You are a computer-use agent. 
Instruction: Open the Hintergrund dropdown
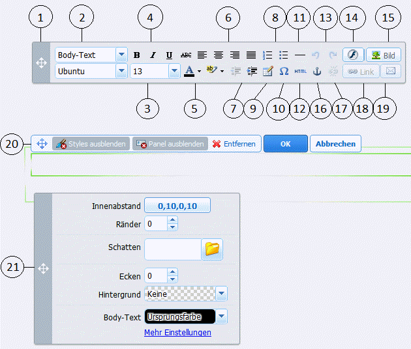(222, 294)
